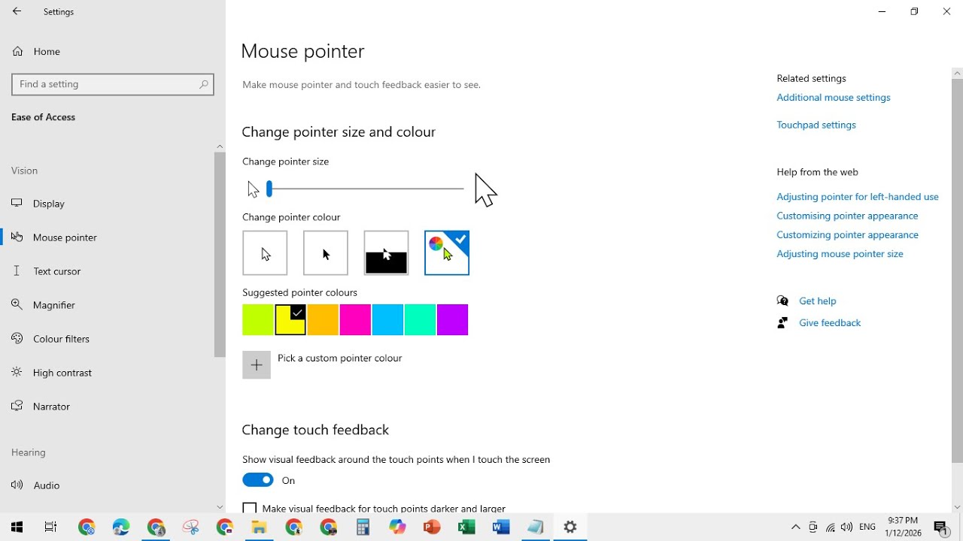Open Excel from the taskbar
Image resolution: width=963 pixels, height=541 pixels.
(466, 527)
